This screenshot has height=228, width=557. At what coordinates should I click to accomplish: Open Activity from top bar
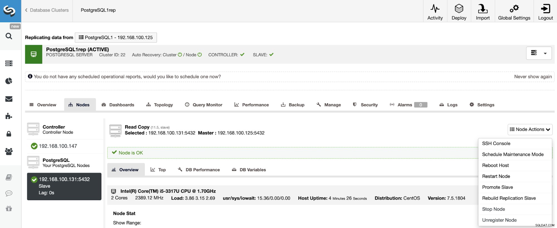pyautogui.click(x=435, y=12)
